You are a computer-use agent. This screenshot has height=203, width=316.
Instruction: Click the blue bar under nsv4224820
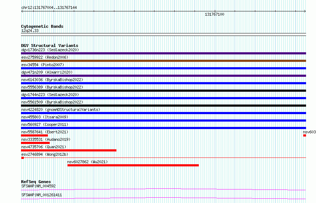coord(163,113)
